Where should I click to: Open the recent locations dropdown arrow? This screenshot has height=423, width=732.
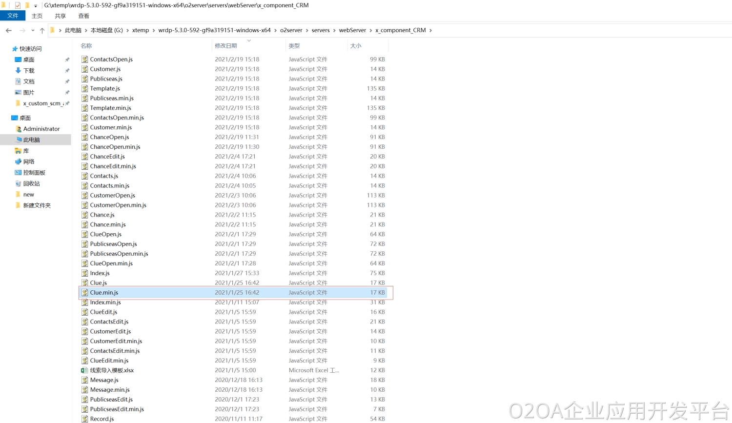pyautogui.click(x=33, y=30)
